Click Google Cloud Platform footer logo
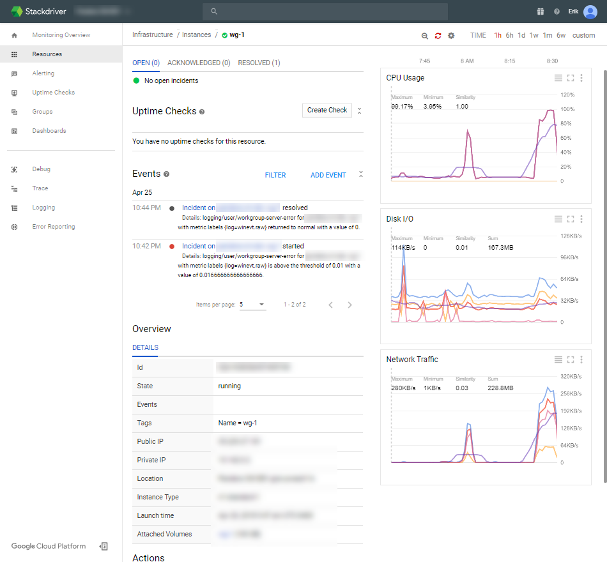Image resolution: width=607 pixels, height=562 pixels. coord(49,546)
